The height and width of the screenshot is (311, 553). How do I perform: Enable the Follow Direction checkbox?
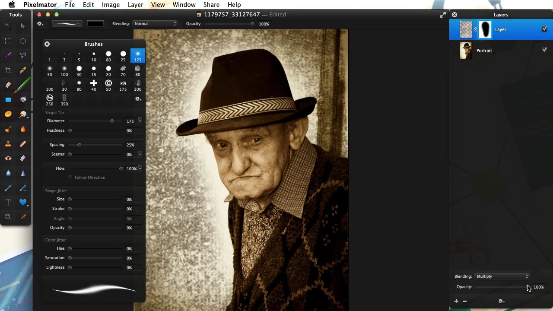coord(70,178)
